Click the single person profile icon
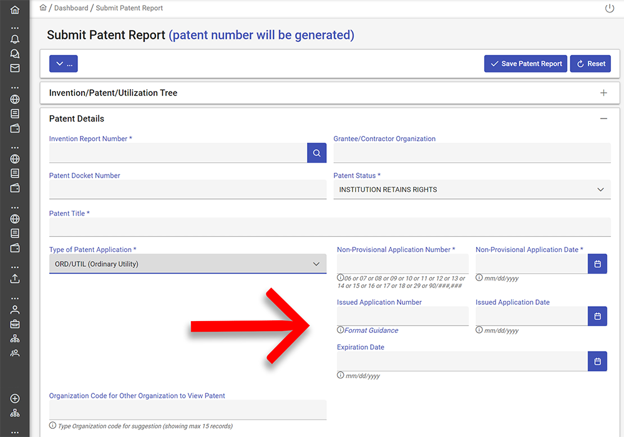624x437 pixels. tap(15, 310)
